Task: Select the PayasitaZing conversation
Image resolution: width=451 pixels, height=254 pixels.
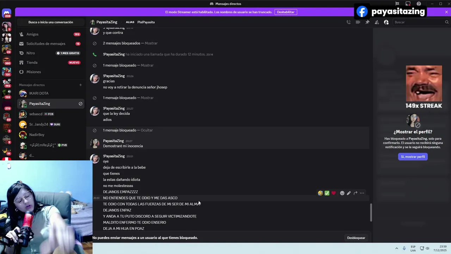Action: coord(50,104)
